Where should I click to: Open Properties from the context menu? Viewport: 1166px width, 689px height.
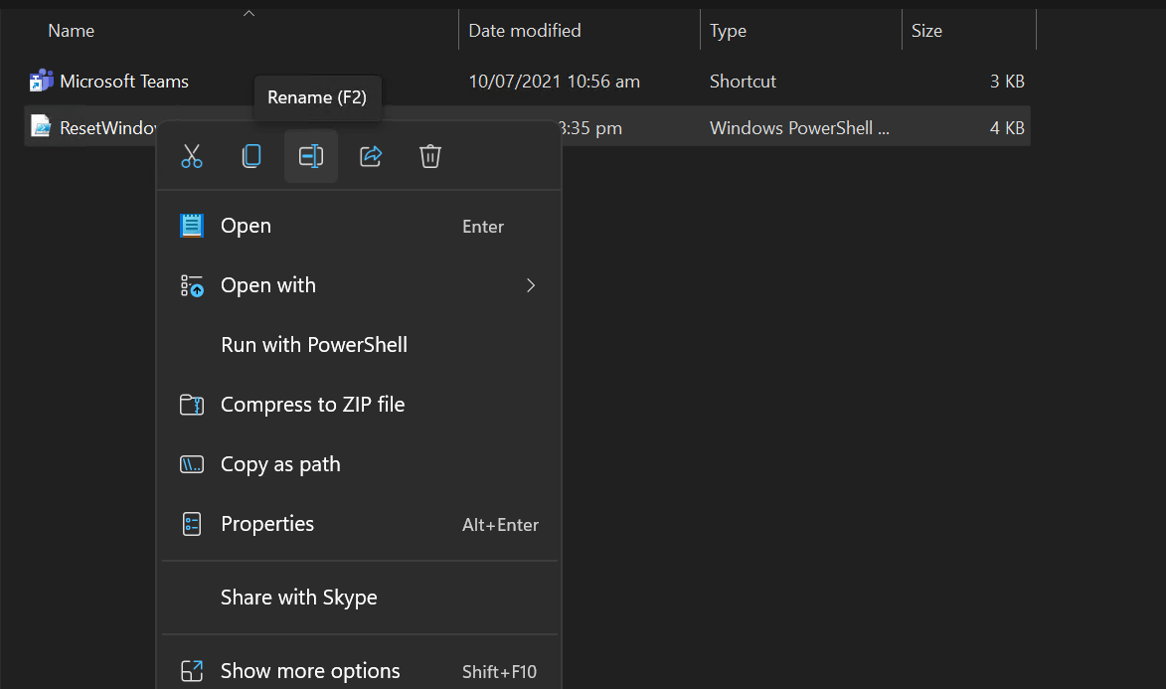pos(360,524)
